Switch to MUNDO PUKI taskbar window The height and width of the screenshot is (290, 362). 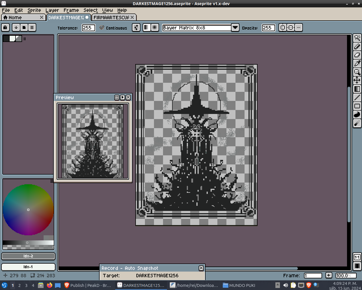(239, 285)
